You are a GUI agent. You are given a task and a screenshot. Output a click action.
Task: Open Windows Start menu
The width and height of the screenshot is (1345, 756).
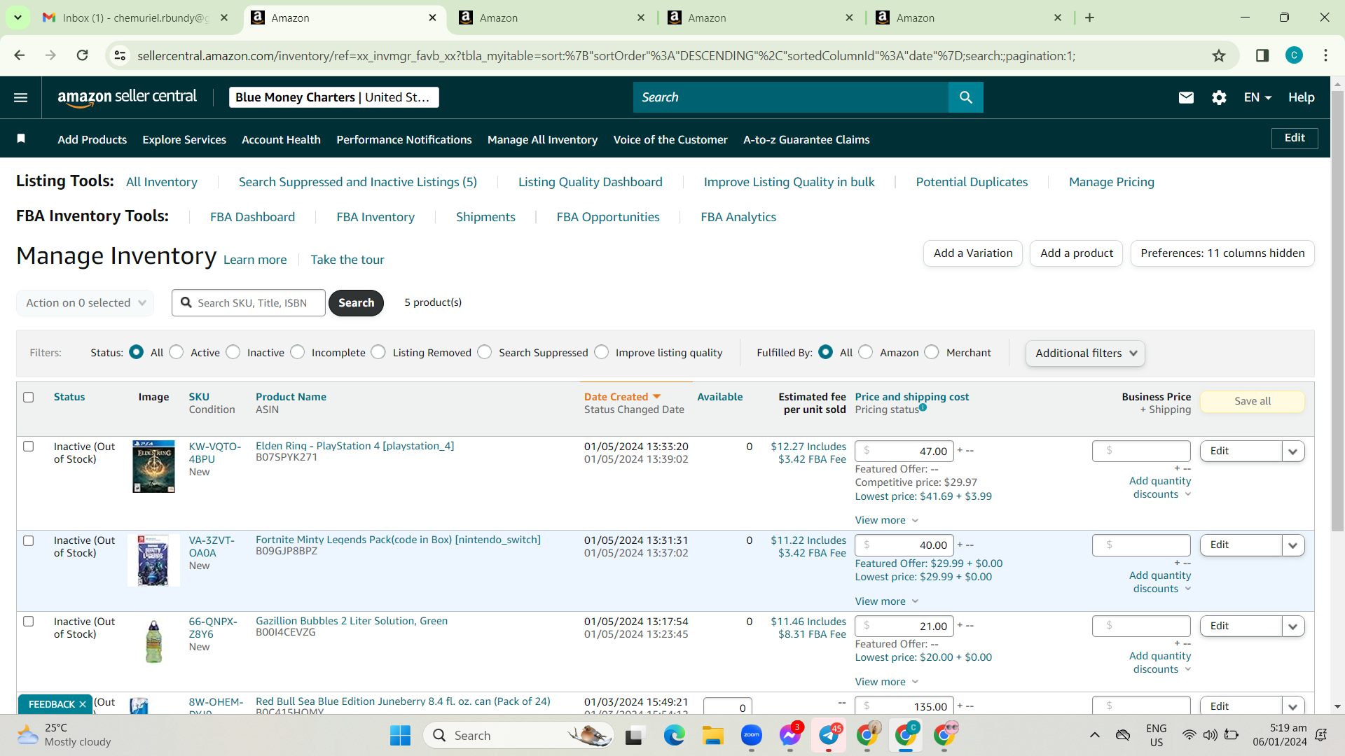click(400, 736)
